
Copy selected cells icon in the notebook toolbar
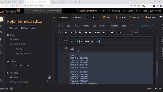tap(76, 32)
